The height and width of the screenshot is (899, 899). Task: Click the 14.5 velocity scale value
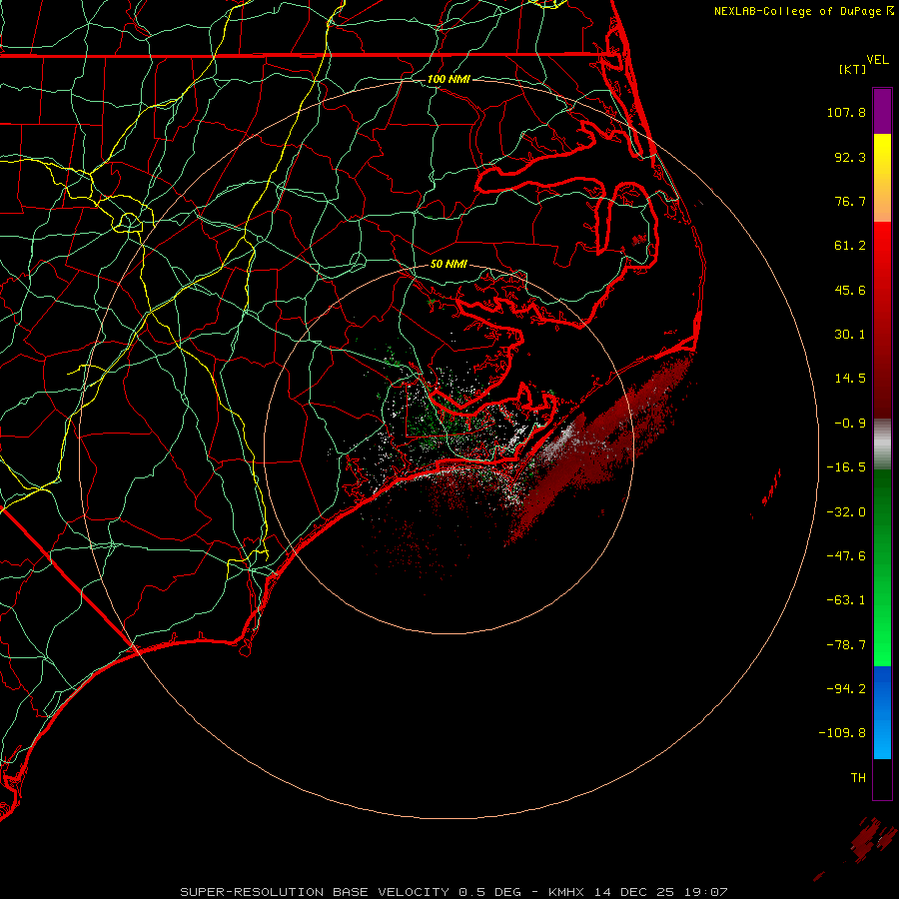pos(850,379)
